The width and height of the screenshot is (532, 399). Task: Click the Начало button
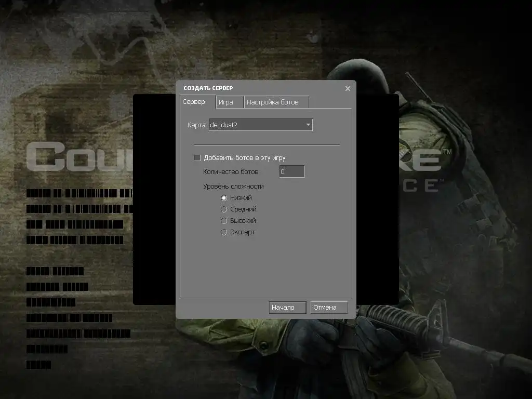[x=288, y=308]
